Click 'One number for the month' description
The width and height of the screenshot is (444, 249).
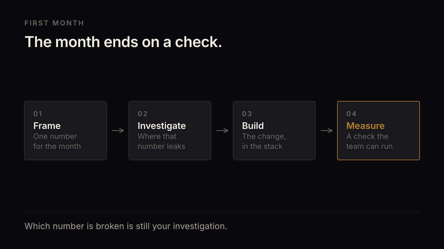(57, 141)
